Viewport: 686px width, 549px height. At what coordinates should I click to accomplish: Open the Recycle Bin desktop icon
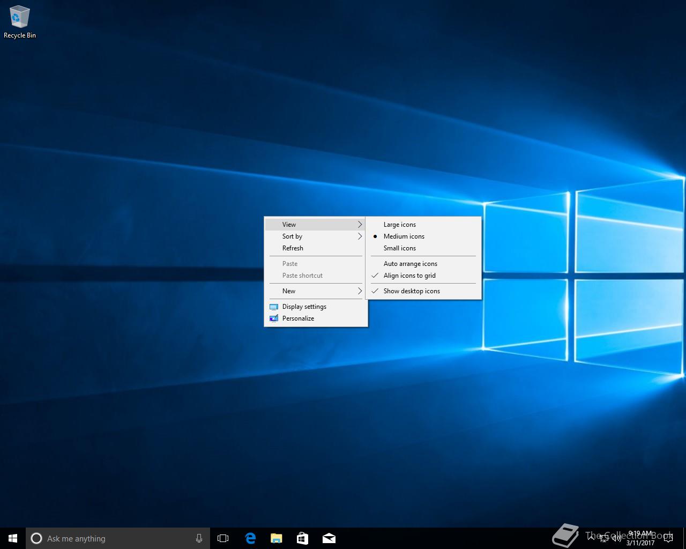pos(19,21)
